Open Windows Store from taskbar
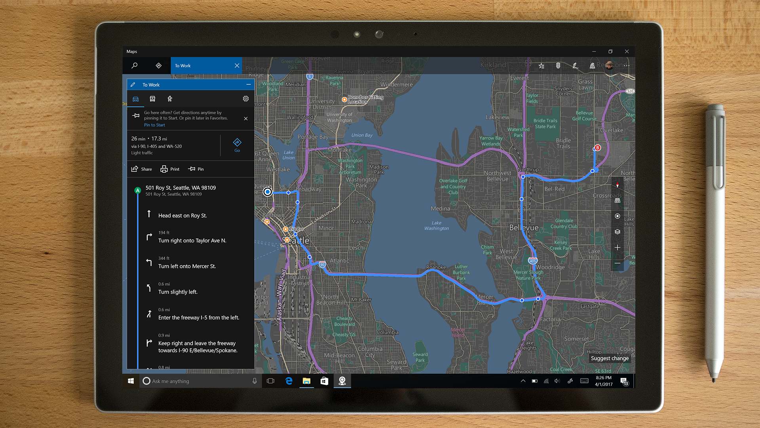 coord(324,381)
